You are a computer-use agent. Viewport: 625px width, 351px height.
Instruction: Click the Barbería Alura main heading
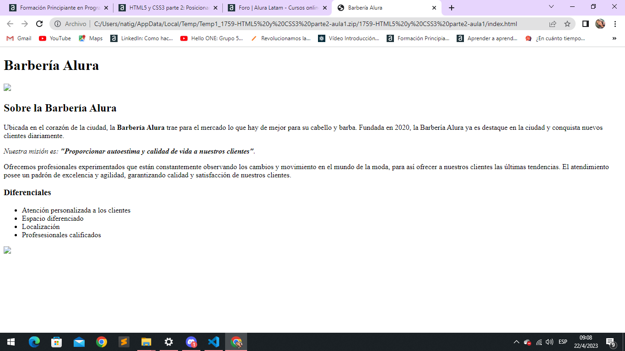51,65
